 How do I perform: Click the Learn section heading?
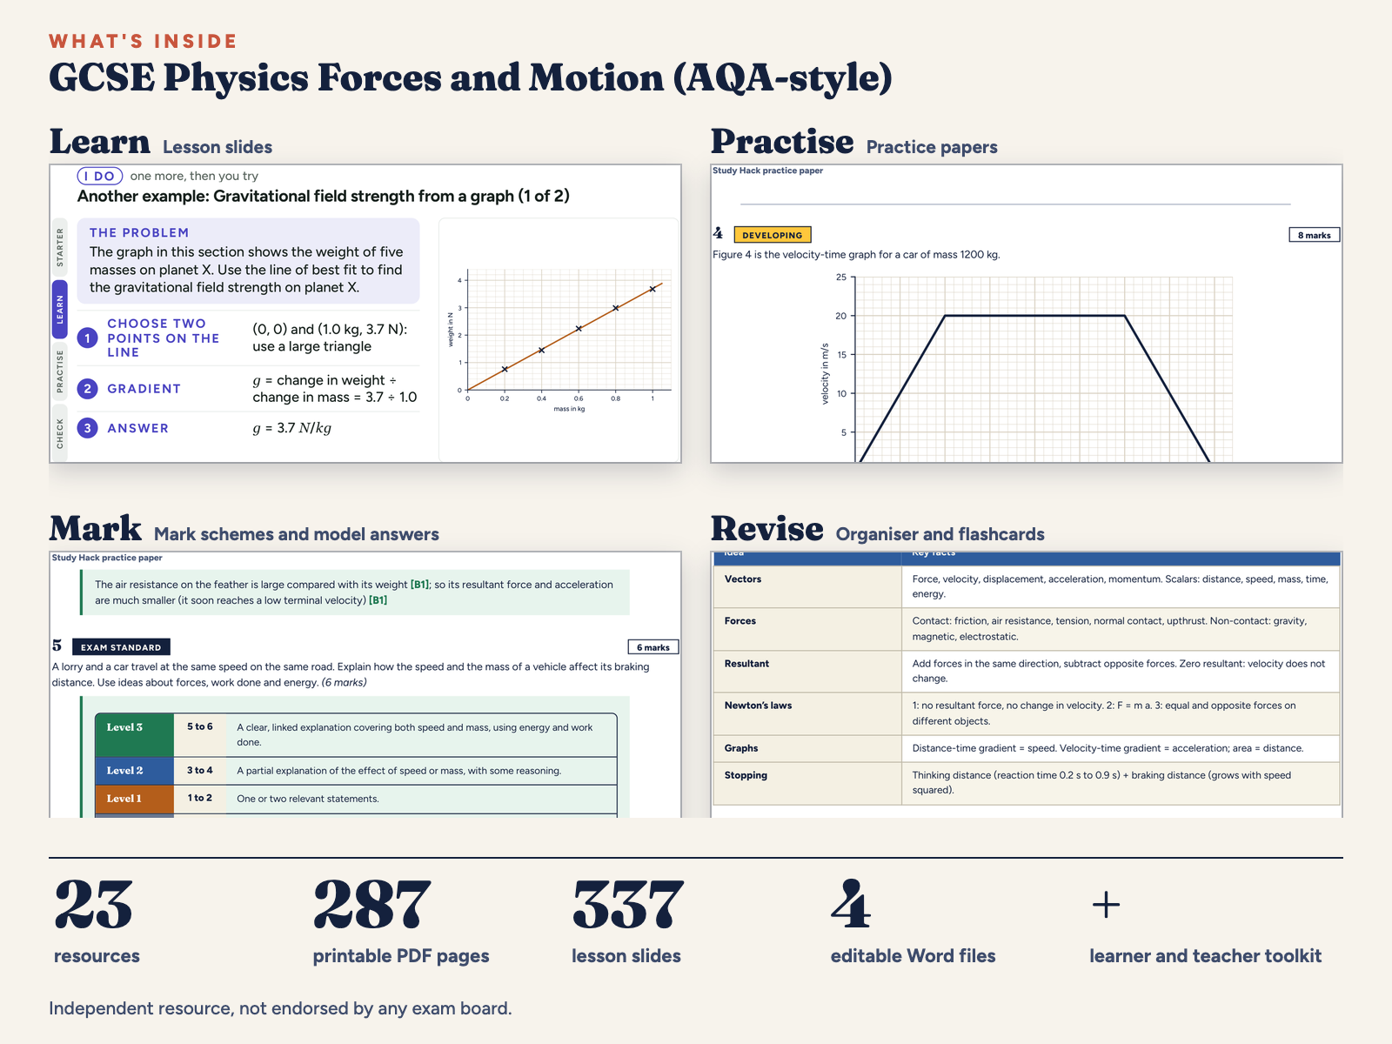99,142
